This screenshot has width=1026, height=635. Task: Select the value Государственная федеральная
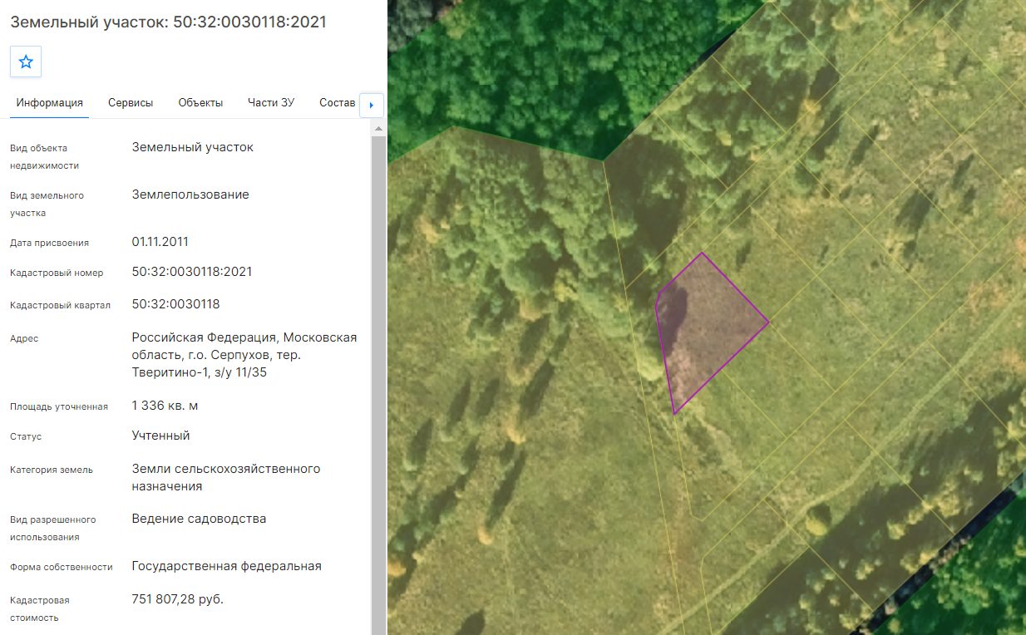pyautogui.click(x=227, y=566)
